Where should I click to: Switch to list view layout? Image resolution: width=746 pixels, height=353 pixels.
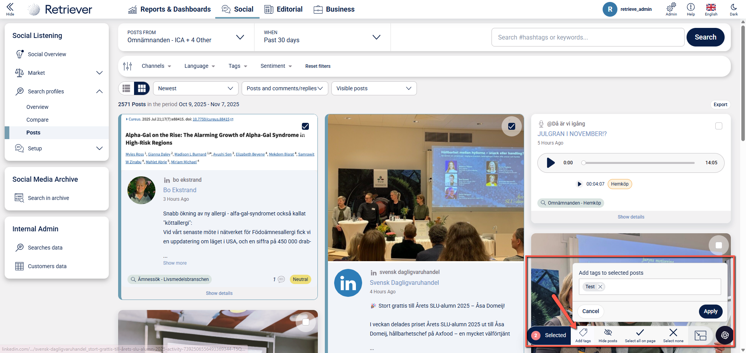tap(126, 88)
